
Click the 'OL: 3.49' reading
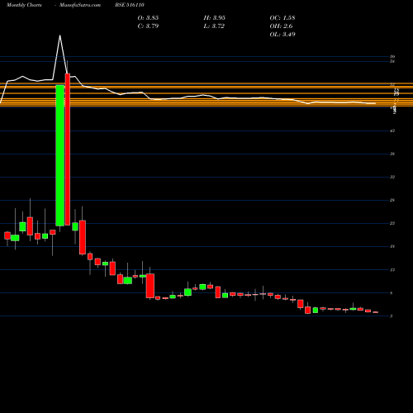click(282, 35)
